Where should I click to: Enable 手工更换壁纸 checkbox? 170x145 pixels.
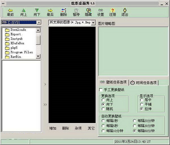point(101,90)
